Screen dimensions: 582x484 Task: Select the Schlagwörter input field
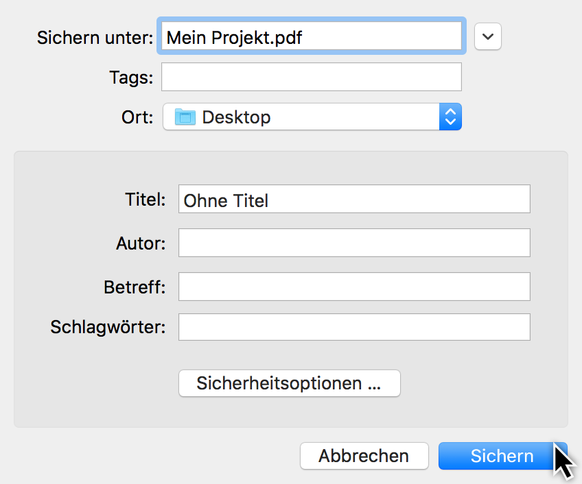354,327
